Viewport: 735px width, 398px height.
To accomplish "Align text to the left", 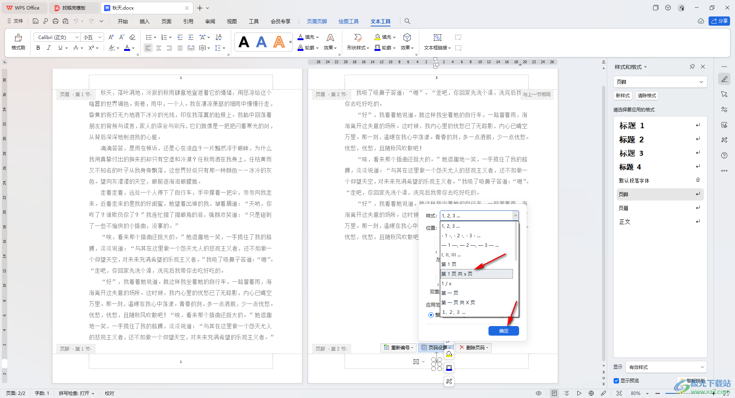I will pyautogui.click(x=148, y=48).
